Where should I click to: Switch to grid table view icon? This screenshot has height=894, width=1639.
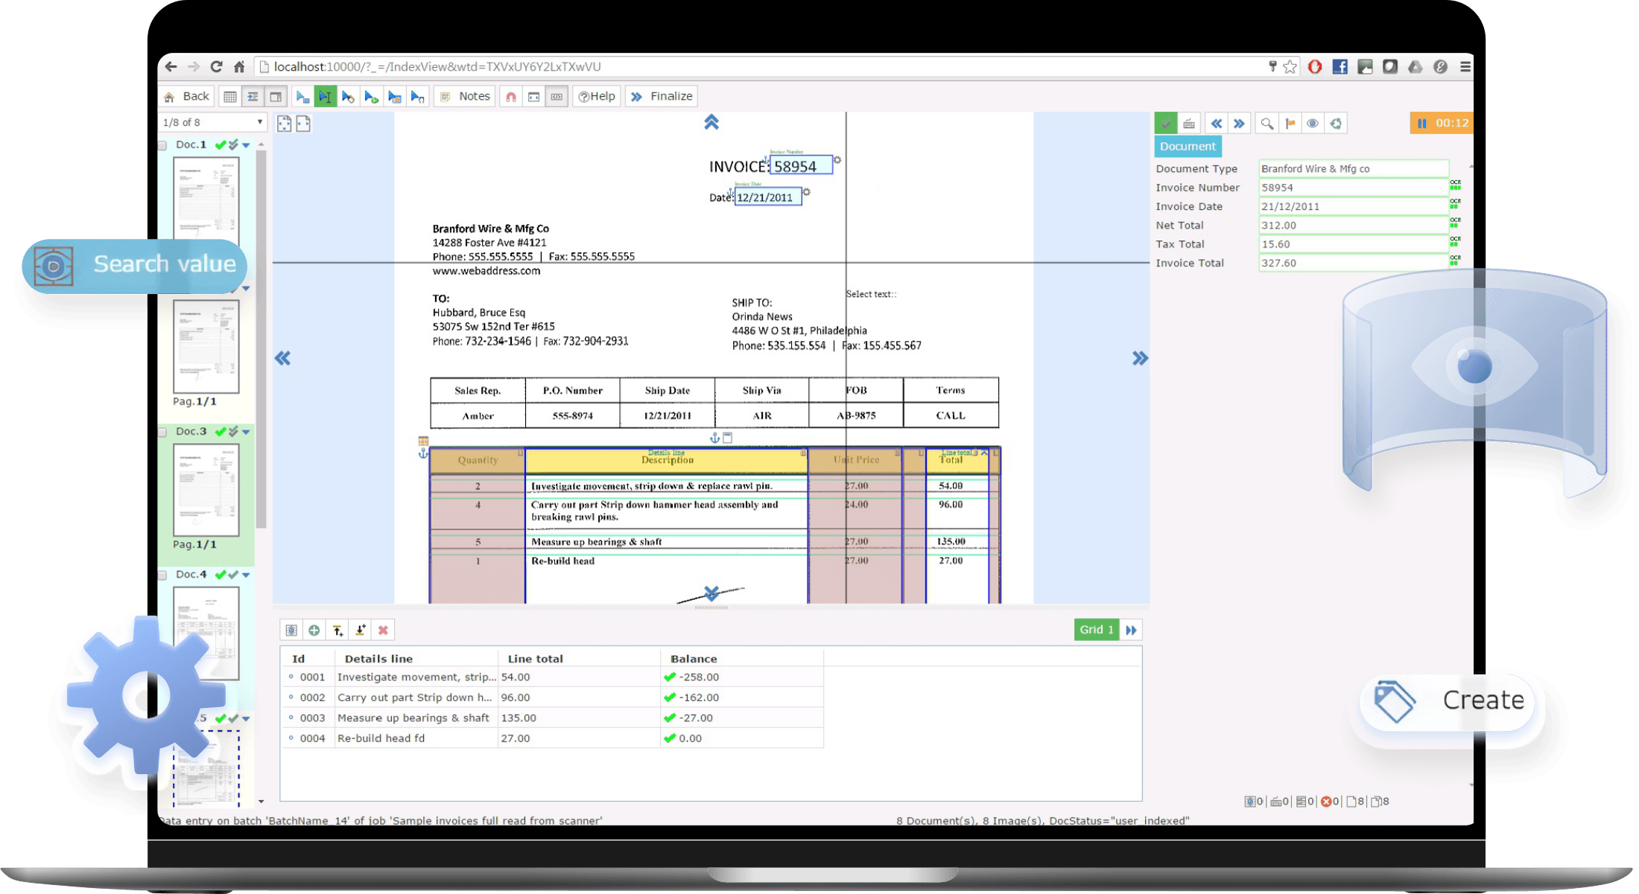pos(230,97)
